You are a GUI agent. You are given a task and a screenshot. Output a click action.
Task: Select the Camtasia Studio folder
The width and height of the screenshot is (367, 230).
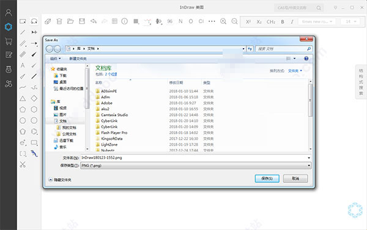112,115
